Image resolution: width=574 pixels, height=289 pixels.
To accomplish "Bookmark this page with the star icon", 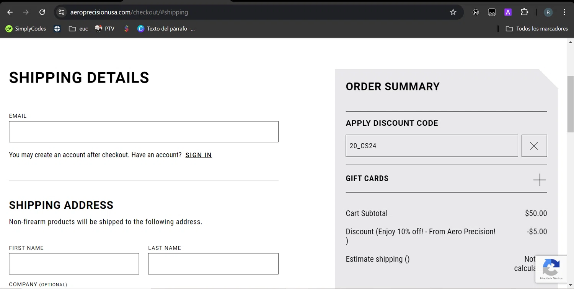I will [x=453, y=12].
